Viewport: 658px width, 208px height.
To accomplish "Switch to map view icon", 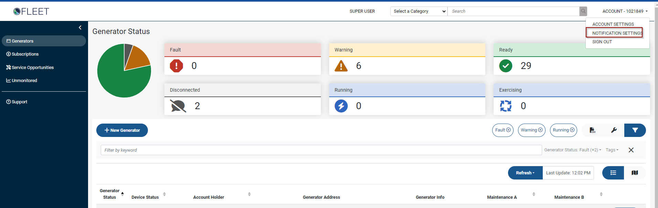I will coord(635,173).
